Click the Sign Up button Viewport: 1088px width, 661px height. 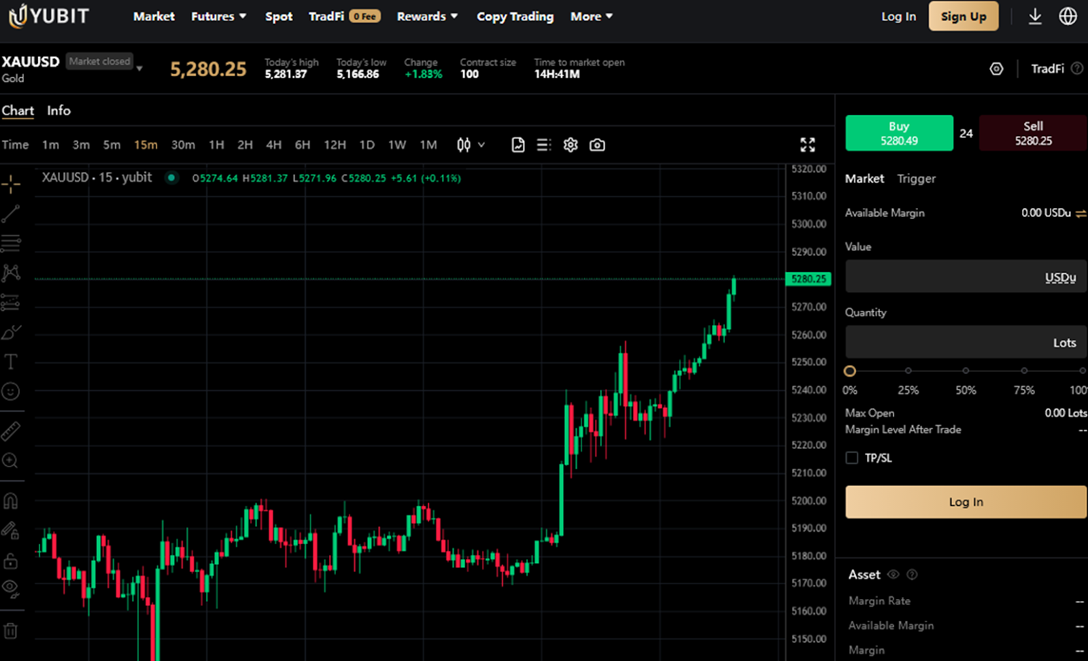tap(963, 16)
